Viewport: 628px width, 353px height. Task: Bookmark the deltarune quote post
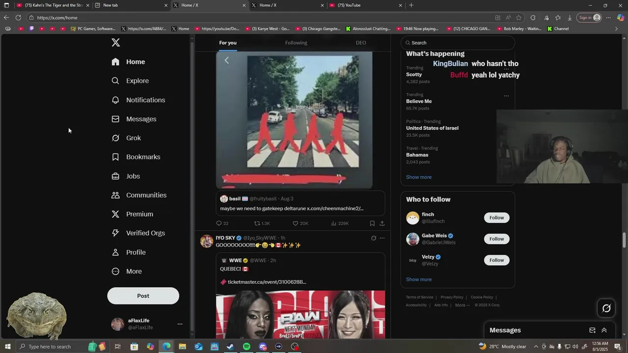372,224
